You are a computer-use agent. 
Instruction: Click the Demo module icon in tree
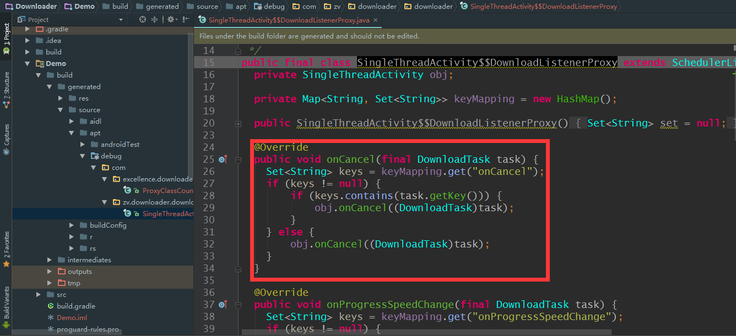(x=39, y=63)
